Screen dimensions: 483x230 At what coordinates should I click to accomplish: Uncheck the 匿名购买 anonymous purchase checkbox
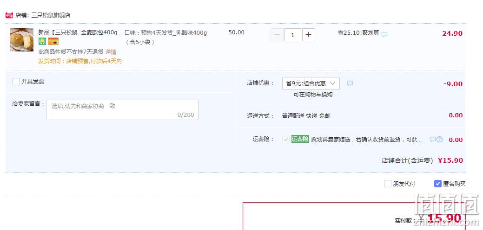[x=438, y=184]
